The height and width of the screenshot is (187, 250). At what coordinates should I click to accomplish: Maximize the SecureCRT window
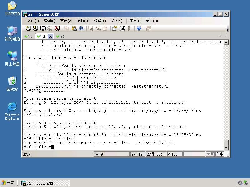pos(221,14)
